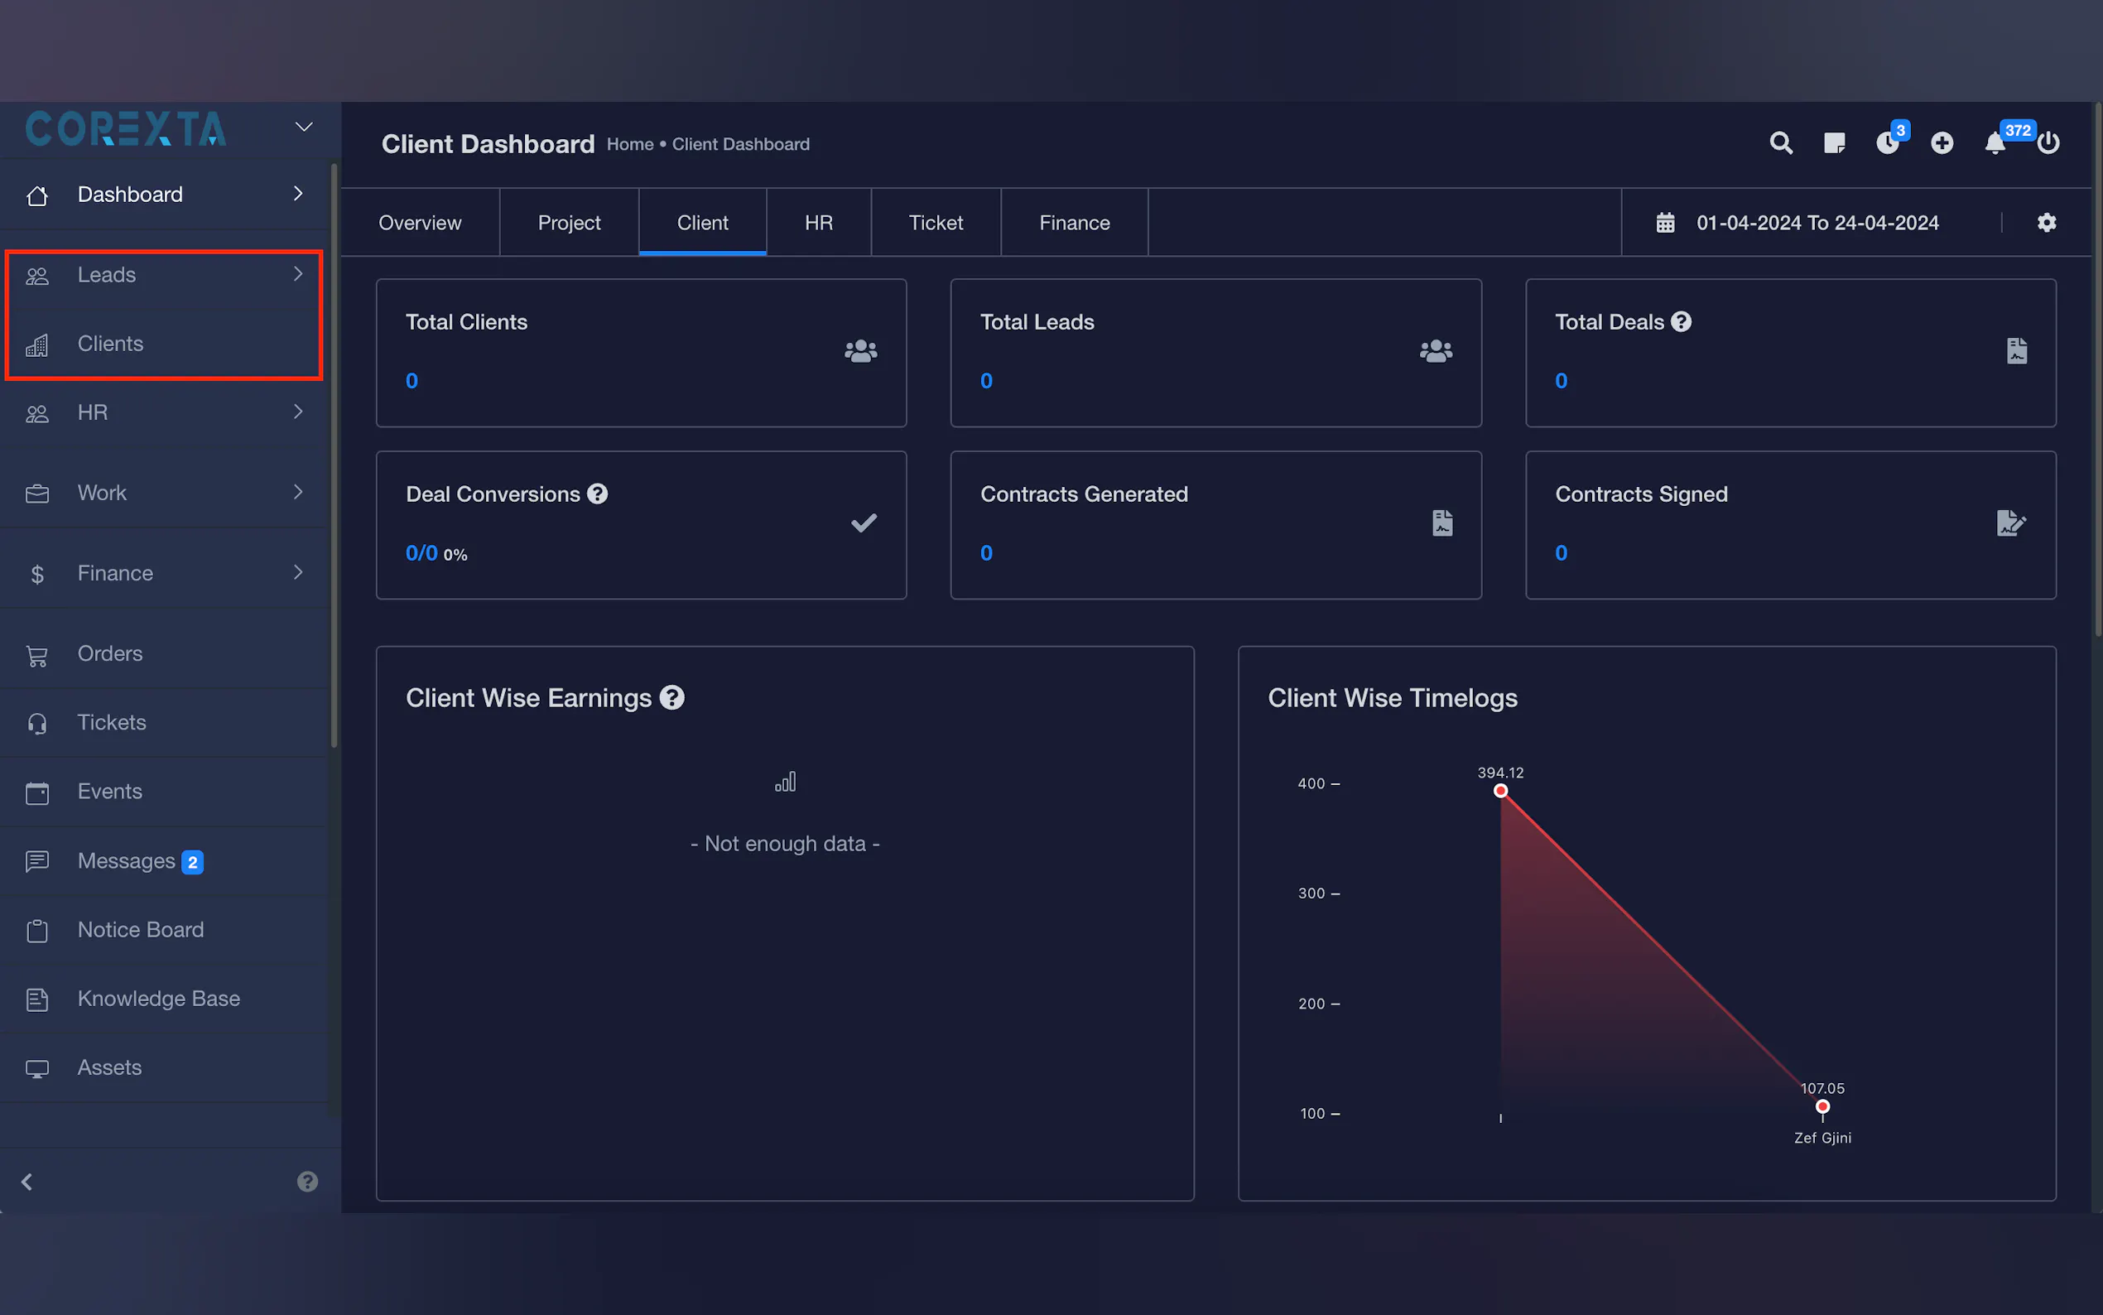The width and height of the screenshot is (2103, 1315).
Task: Collapse sidebar using left arrow
Action: pos(28,1181)
